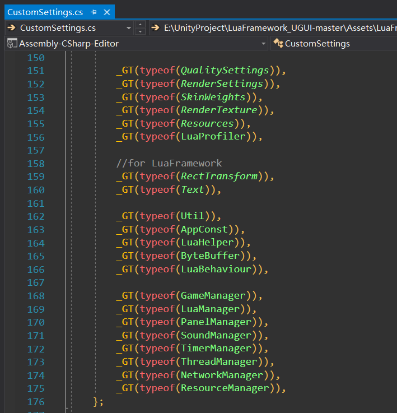
Task: Open the CustomSettings type dropdown
Action: [334, 44]
